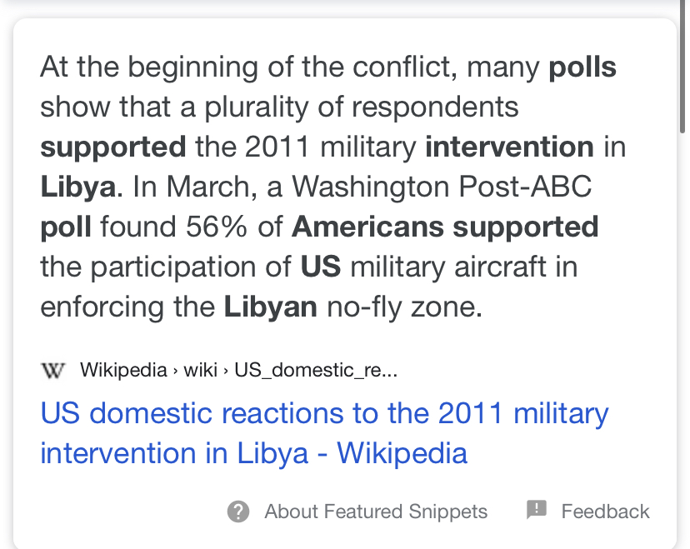Click the Wikipedia breadcrumb source name

123,370
